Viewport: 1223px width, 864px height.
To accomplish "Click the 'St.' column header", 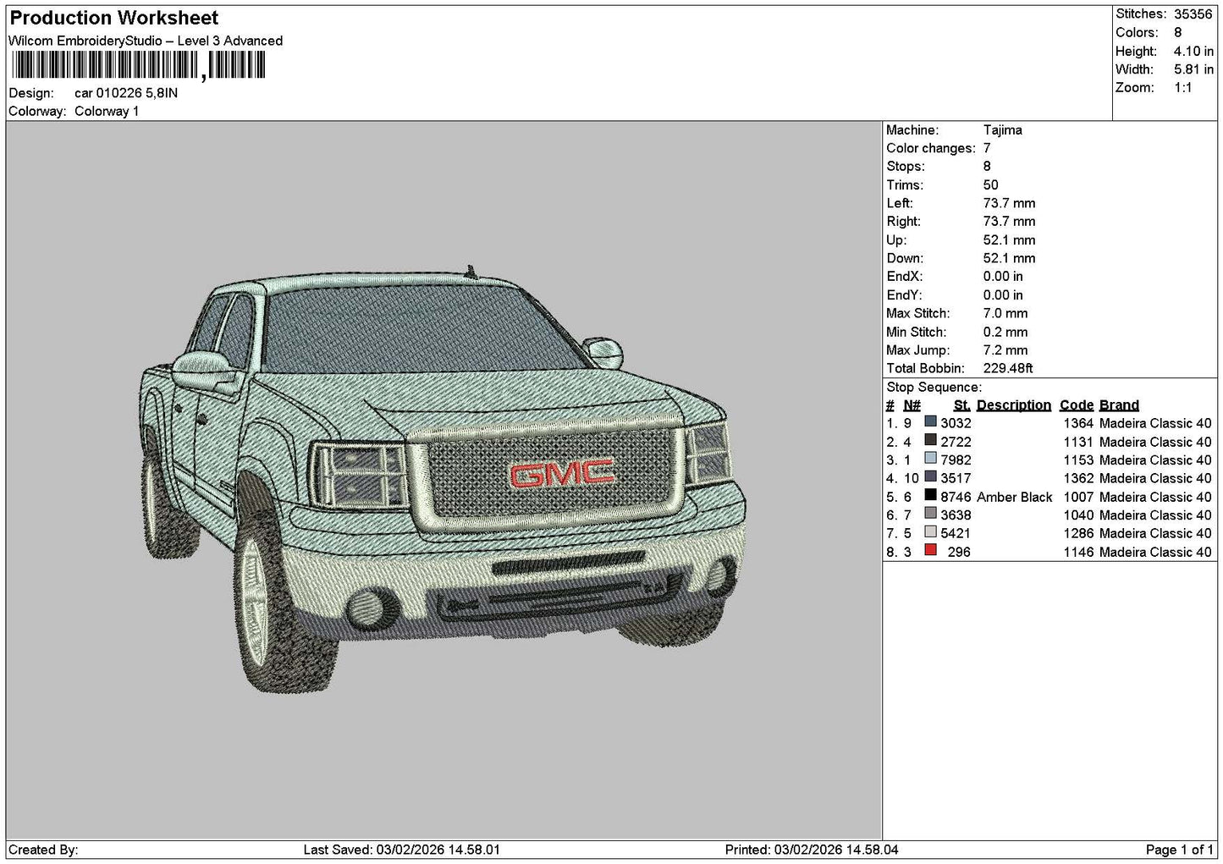I will point(962,405).
